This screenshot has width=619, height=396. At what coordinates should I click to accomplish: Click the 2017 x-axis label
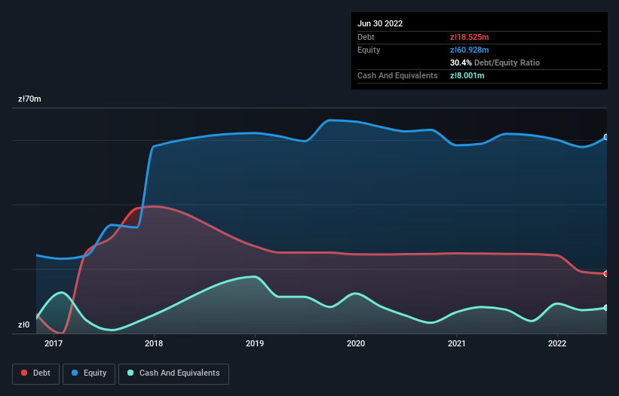[x=54, y=343]
